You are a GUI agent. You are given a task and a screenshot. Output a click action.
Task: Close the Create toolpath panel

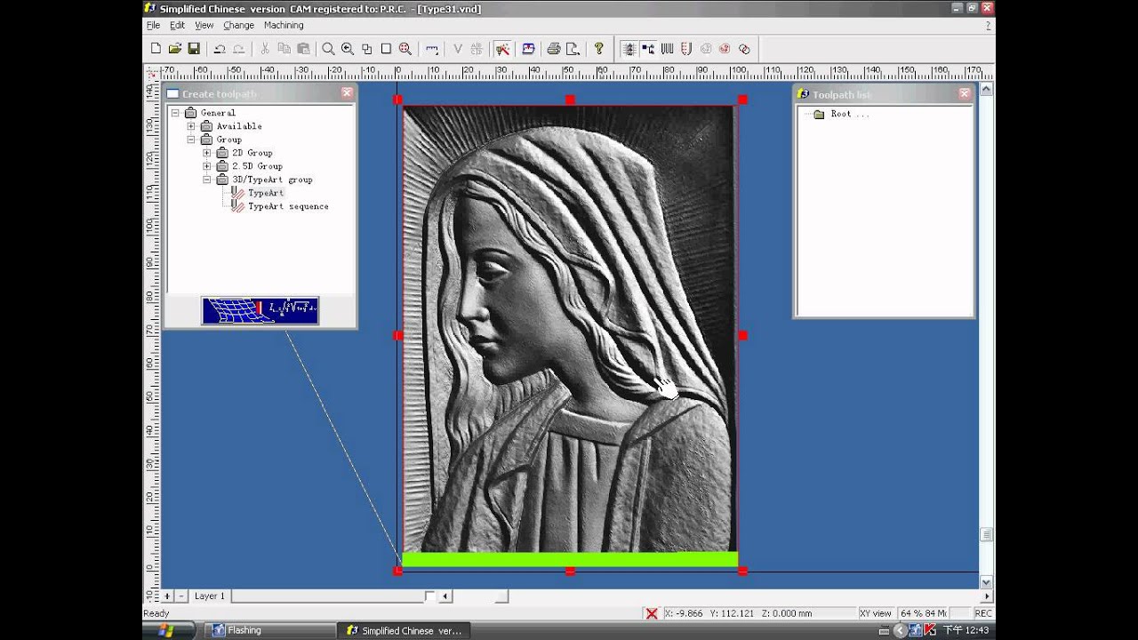347,93
